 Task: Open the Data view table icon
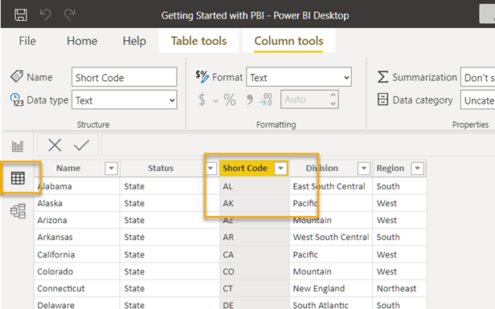click(18, 178)
